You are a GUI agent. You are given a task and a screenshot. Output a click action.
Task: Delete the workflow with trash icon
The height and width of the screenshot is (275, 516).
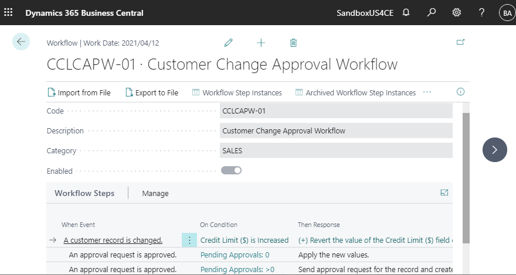pyautogui.click(x=294, y=43)
